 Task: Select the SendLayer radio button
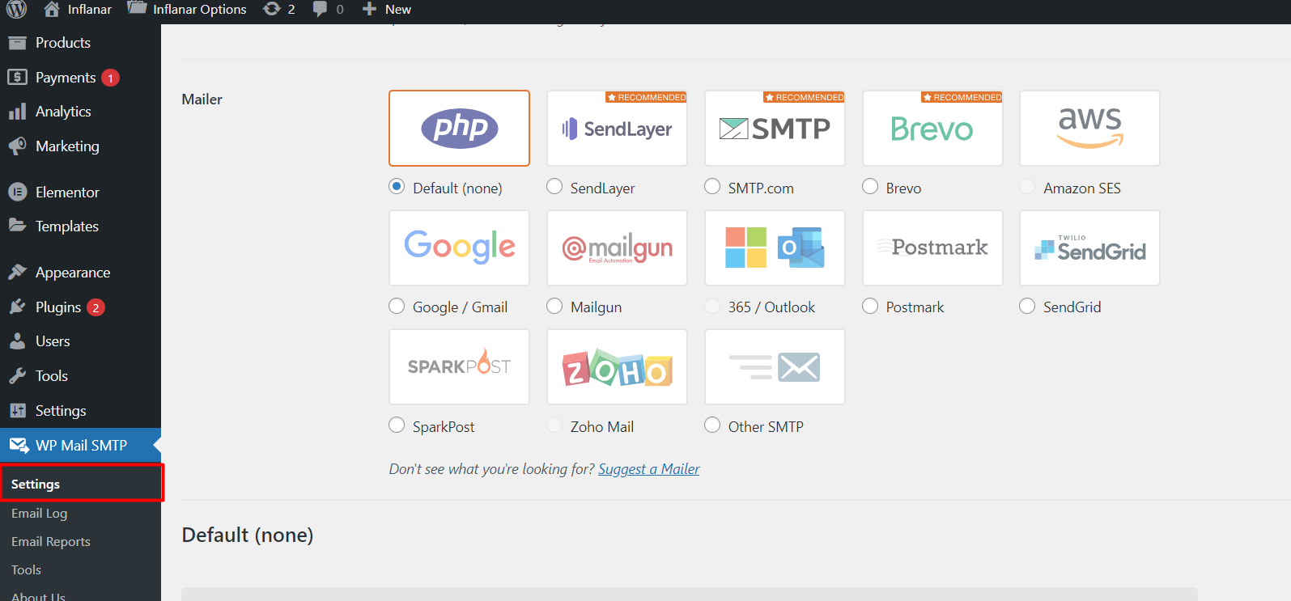[554, 186]
